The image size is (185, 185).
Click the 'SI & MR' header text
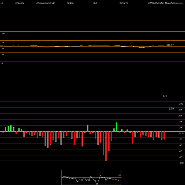pyautogui.click(x=20, y=3)
